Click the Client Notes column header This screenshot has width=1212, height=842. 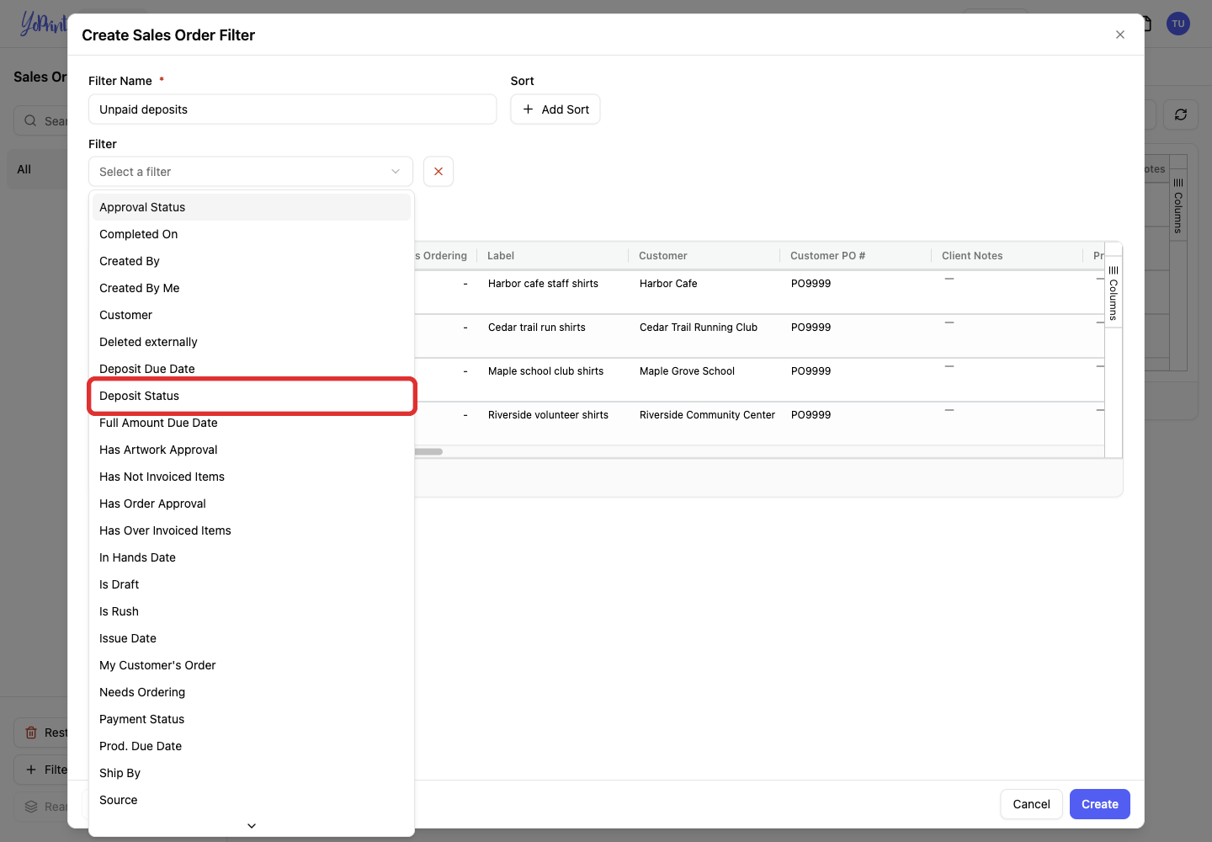point(1007,256)
